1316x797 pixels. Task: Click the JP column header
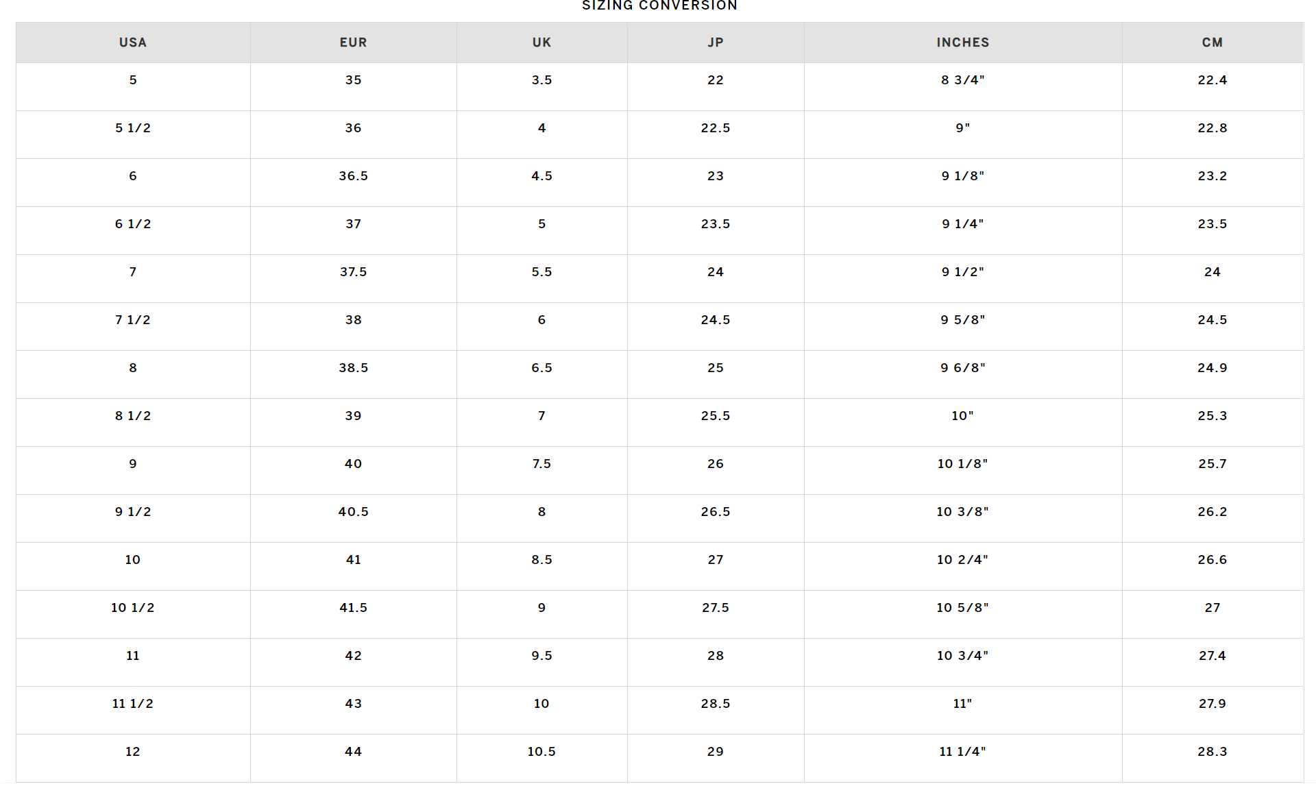[715, 42]
